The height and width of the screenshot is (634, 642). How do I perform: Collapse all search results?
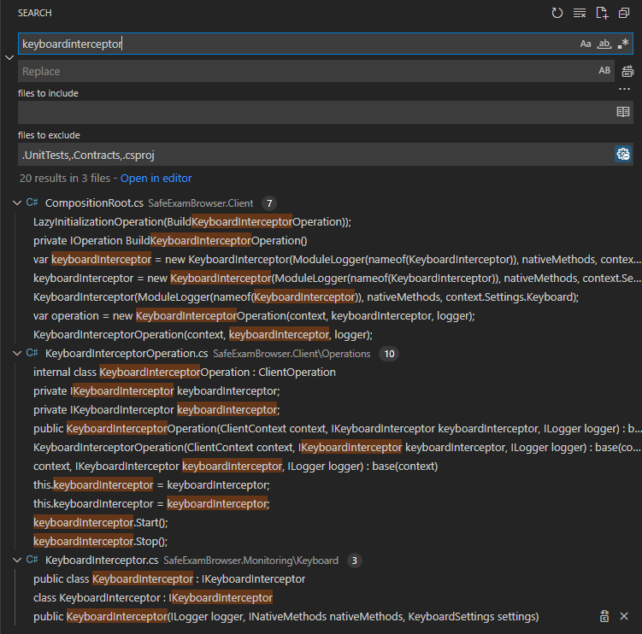click(624, 13)
